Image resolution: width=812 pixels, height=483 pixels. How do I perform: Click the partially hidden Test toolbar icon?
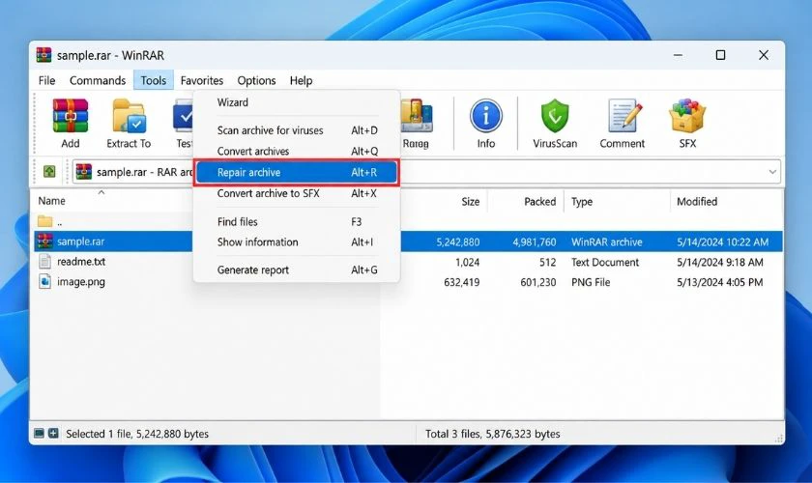pyautogui.click(x=183, y=124)
